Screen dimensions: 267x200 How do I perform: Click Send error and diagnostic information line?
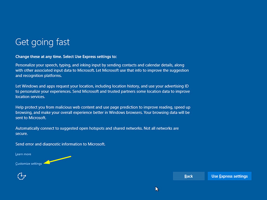click(x=60, y=144)
